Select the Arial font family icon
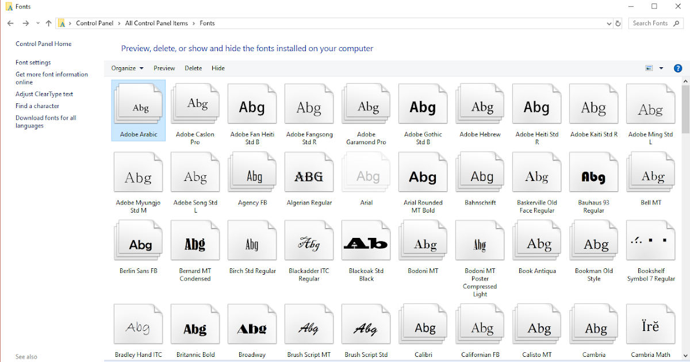 click(366, 173)
